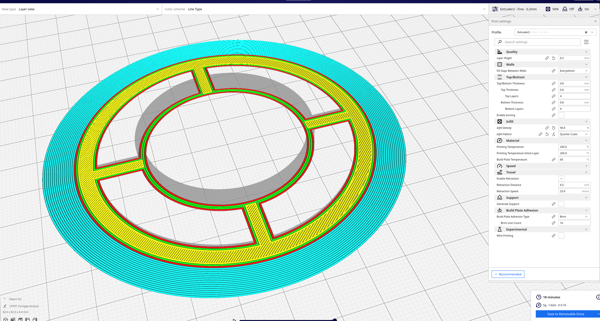Click the fx formula icon for Infill Pattern
Image resolution: width=600 pixels, height=321 pixels.
(553, 134)
